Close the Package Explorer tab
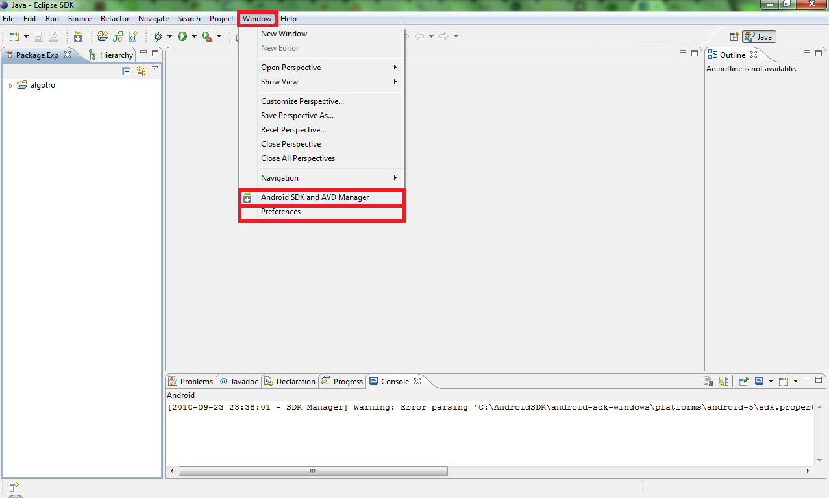Screen dimensions: 829x498 [68, 55]
